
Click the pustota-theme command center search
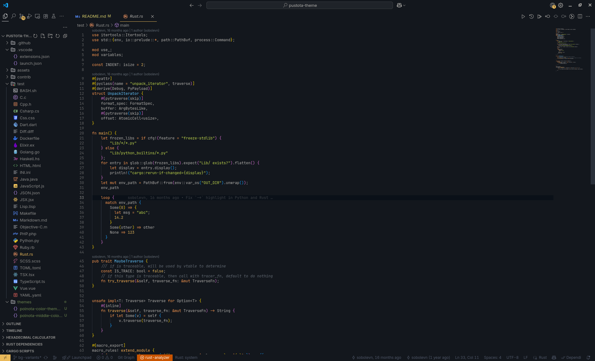click(x=299, y=5)
